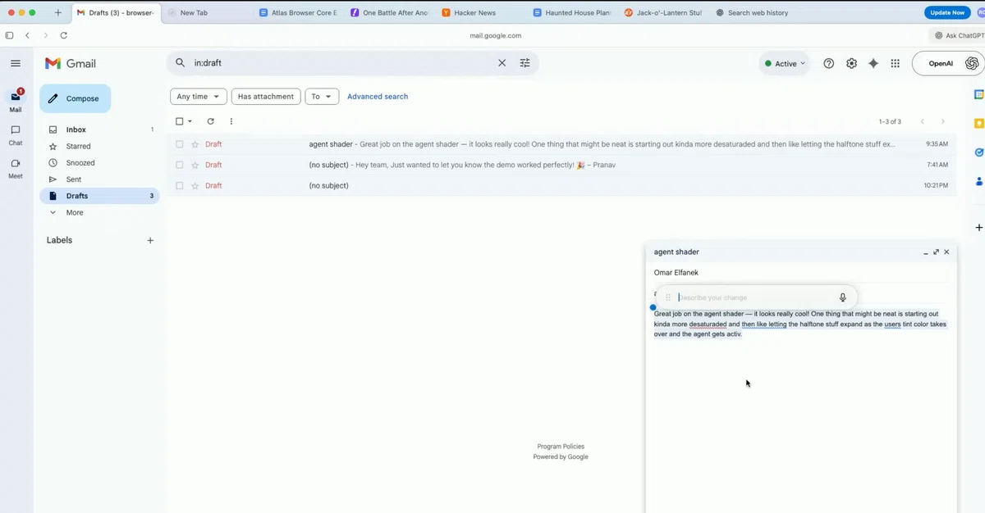Click microphone in Describe your change box
The image size is (985, 513).
[842, 297]
